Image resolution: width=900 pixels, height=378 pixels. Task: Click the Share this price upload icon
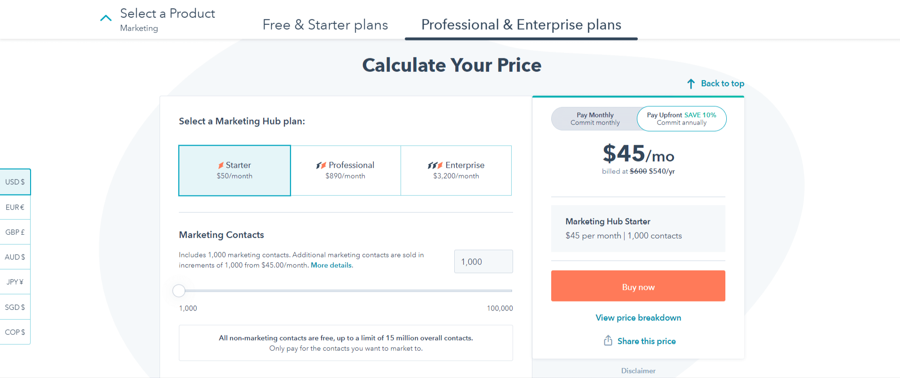tap(608, 340)
